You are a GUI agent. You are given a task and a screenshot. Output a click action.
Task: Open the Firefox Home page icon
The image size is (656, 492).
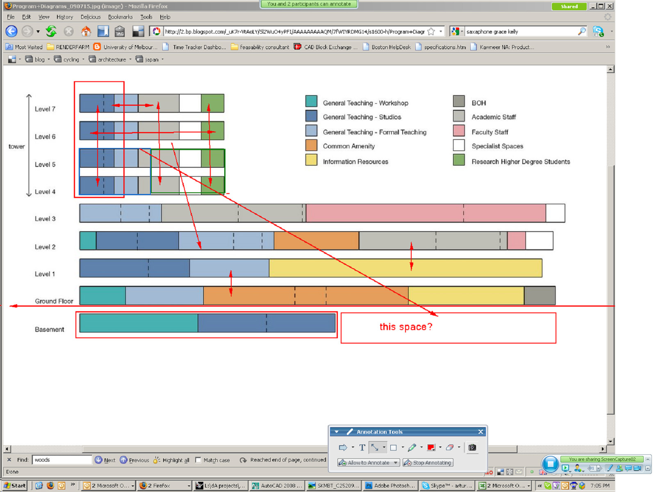(x=86, y=31)
